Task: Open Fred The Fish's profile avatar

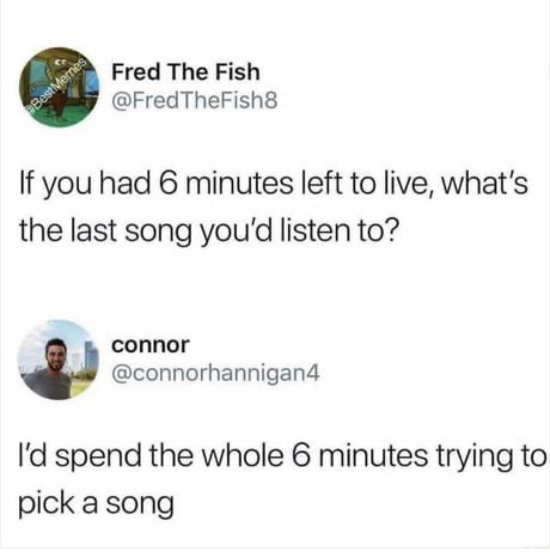Action: coord(59,87)
